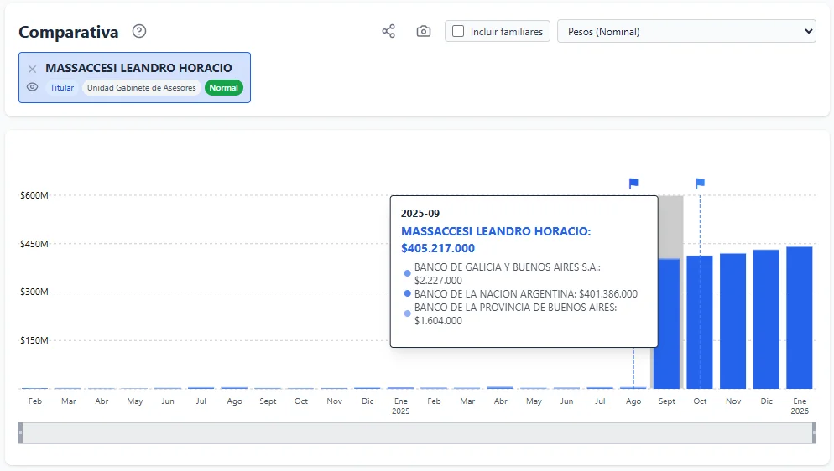Click right handle of the range slider
Image resolution: width=834 pixels, height=471 pixels.
[813, 432]
